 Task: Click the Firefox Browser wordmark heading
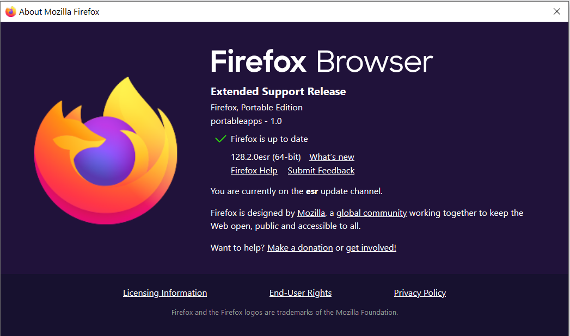coord(321,61)
